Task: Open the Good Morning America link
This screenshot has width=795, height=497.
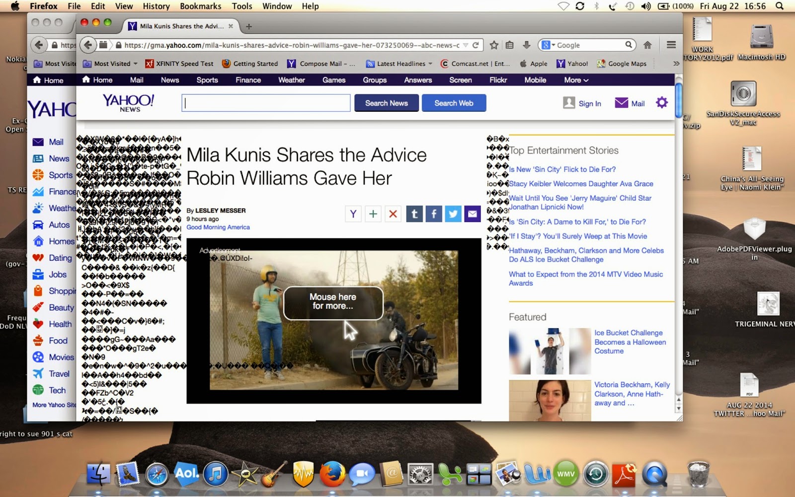Action: [x=218, y=227]
